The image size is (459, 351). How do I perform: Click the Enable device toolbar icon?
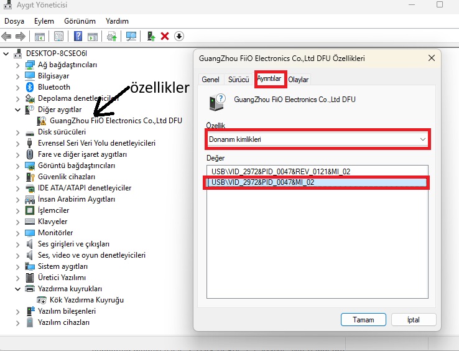tap(151, 36)
